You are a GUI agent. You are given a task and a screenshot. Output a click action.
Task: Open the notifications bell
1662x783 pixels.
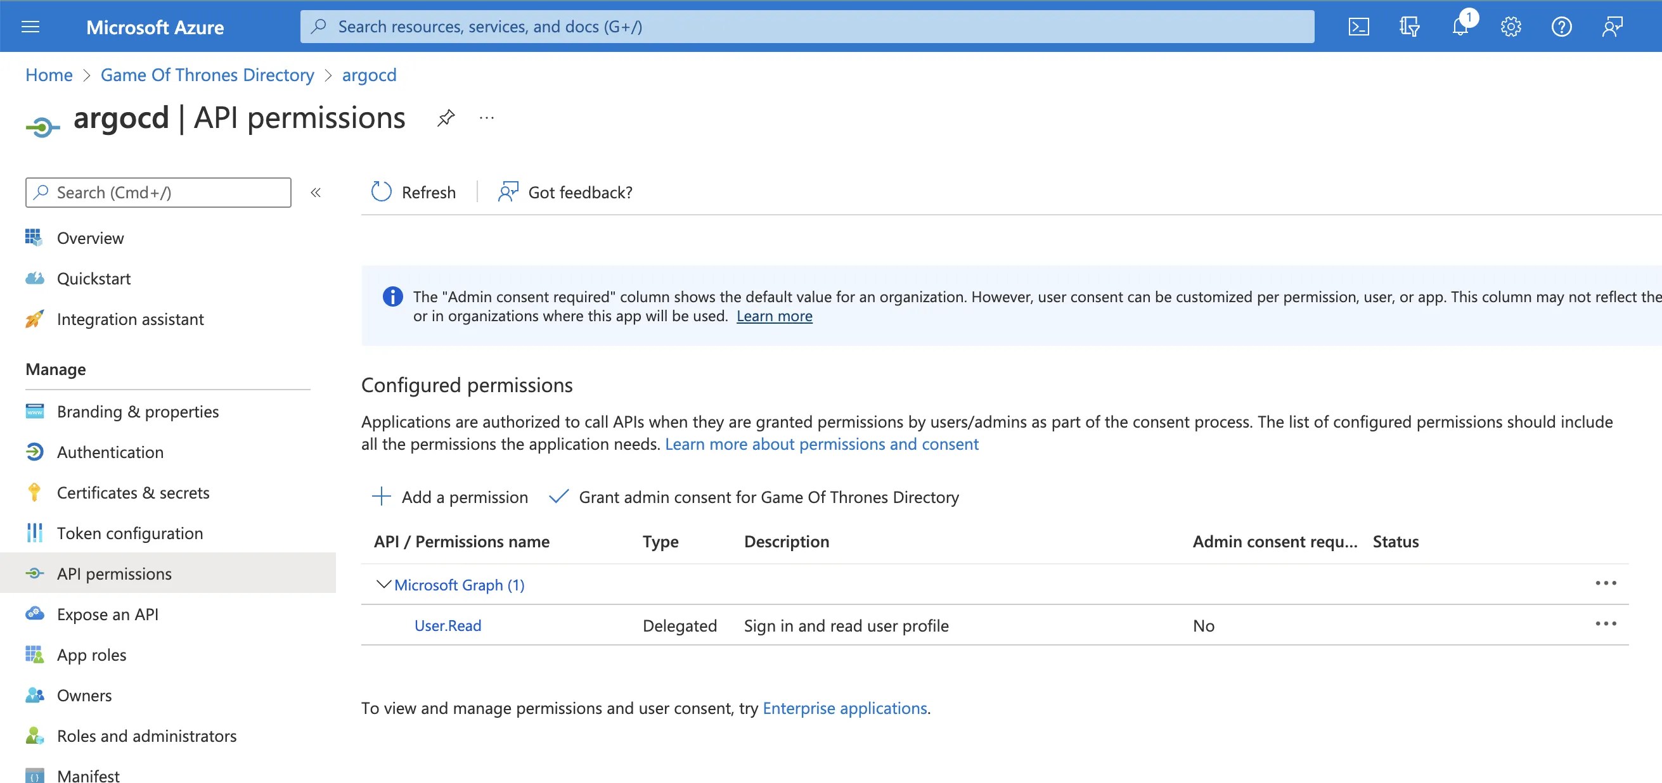(x=1460, y=27)
